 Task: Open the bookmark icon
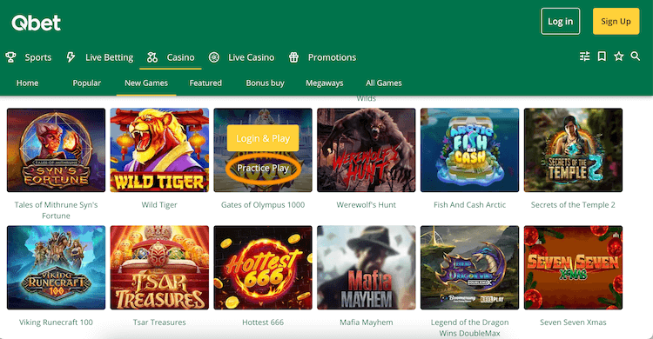[x=602, y=56]
